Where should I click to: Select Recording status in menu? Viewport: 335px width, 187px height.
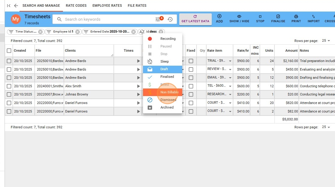(162, 39)
